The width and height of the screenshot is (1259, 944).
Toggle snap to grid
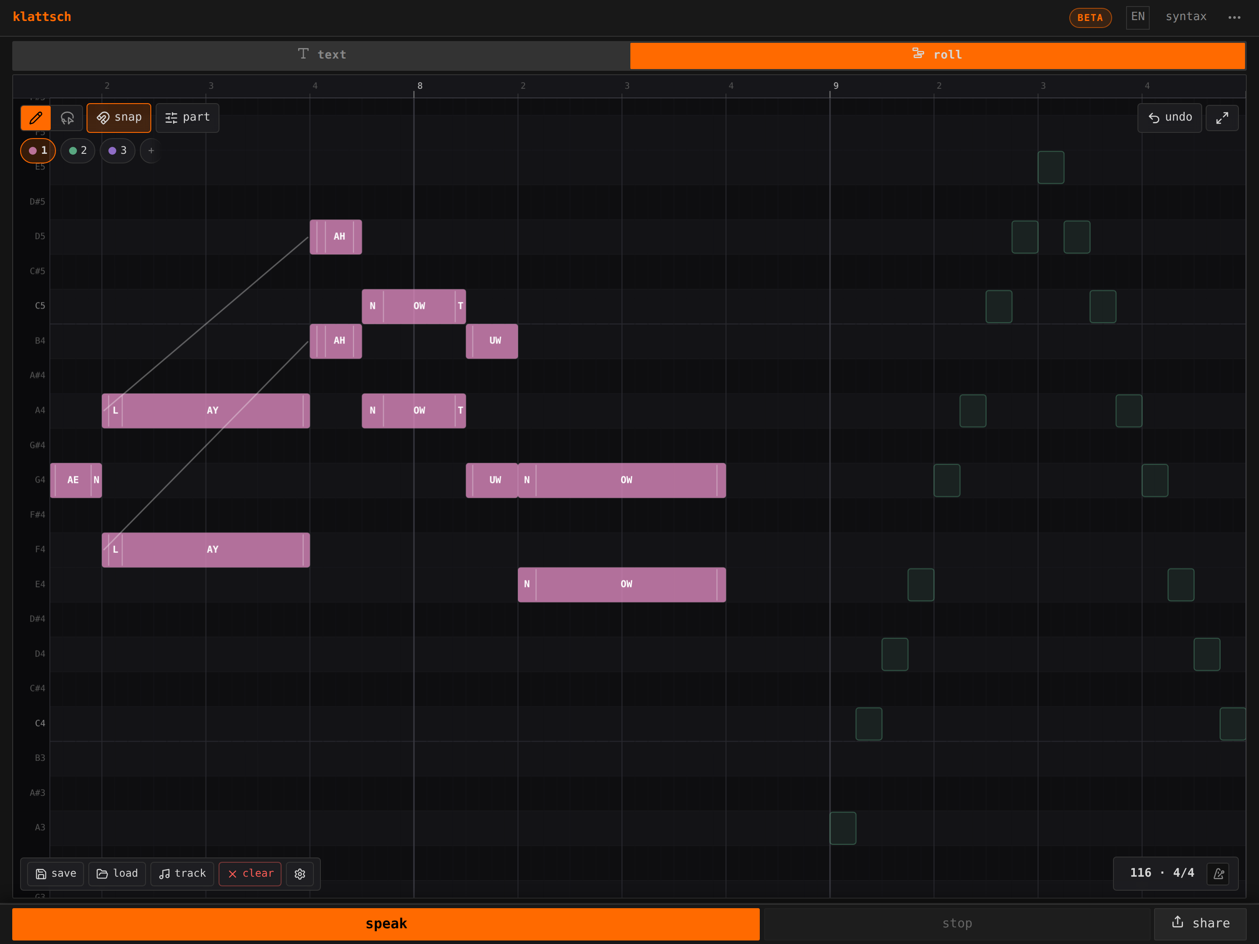coord(119,118)
